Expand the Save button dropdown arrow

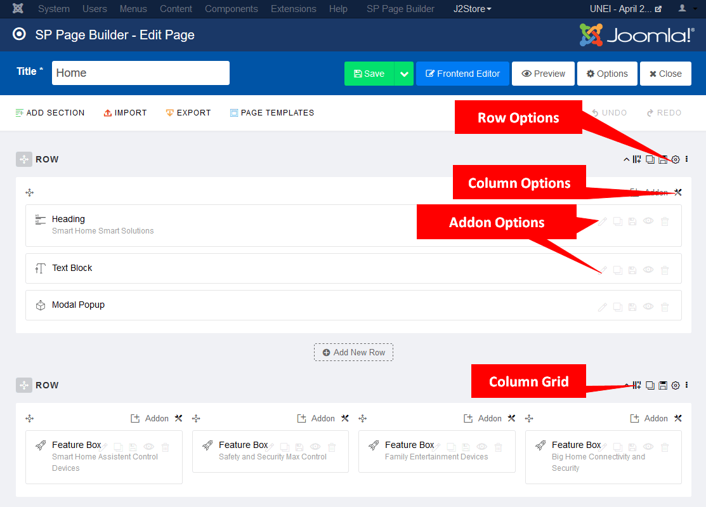pos(404,74)
